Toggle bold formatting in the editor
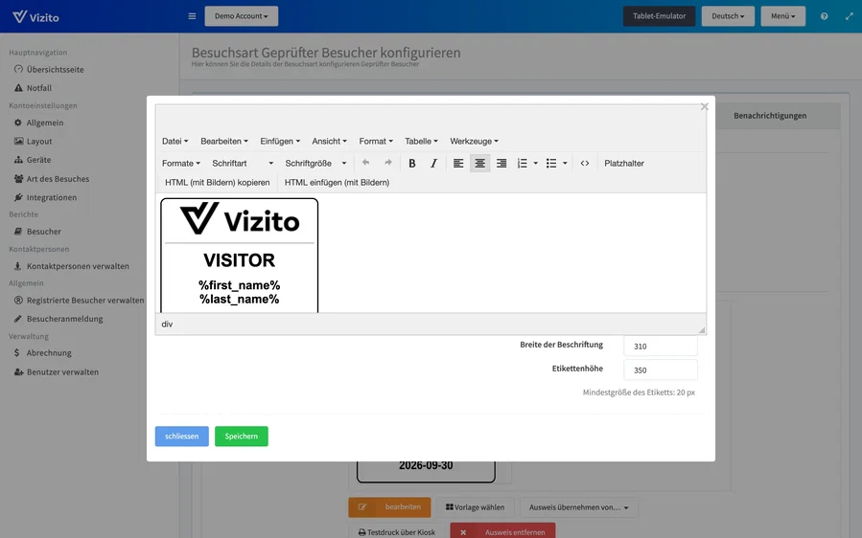The width and height of the screenshot is (862, 538). pos(411,163)
